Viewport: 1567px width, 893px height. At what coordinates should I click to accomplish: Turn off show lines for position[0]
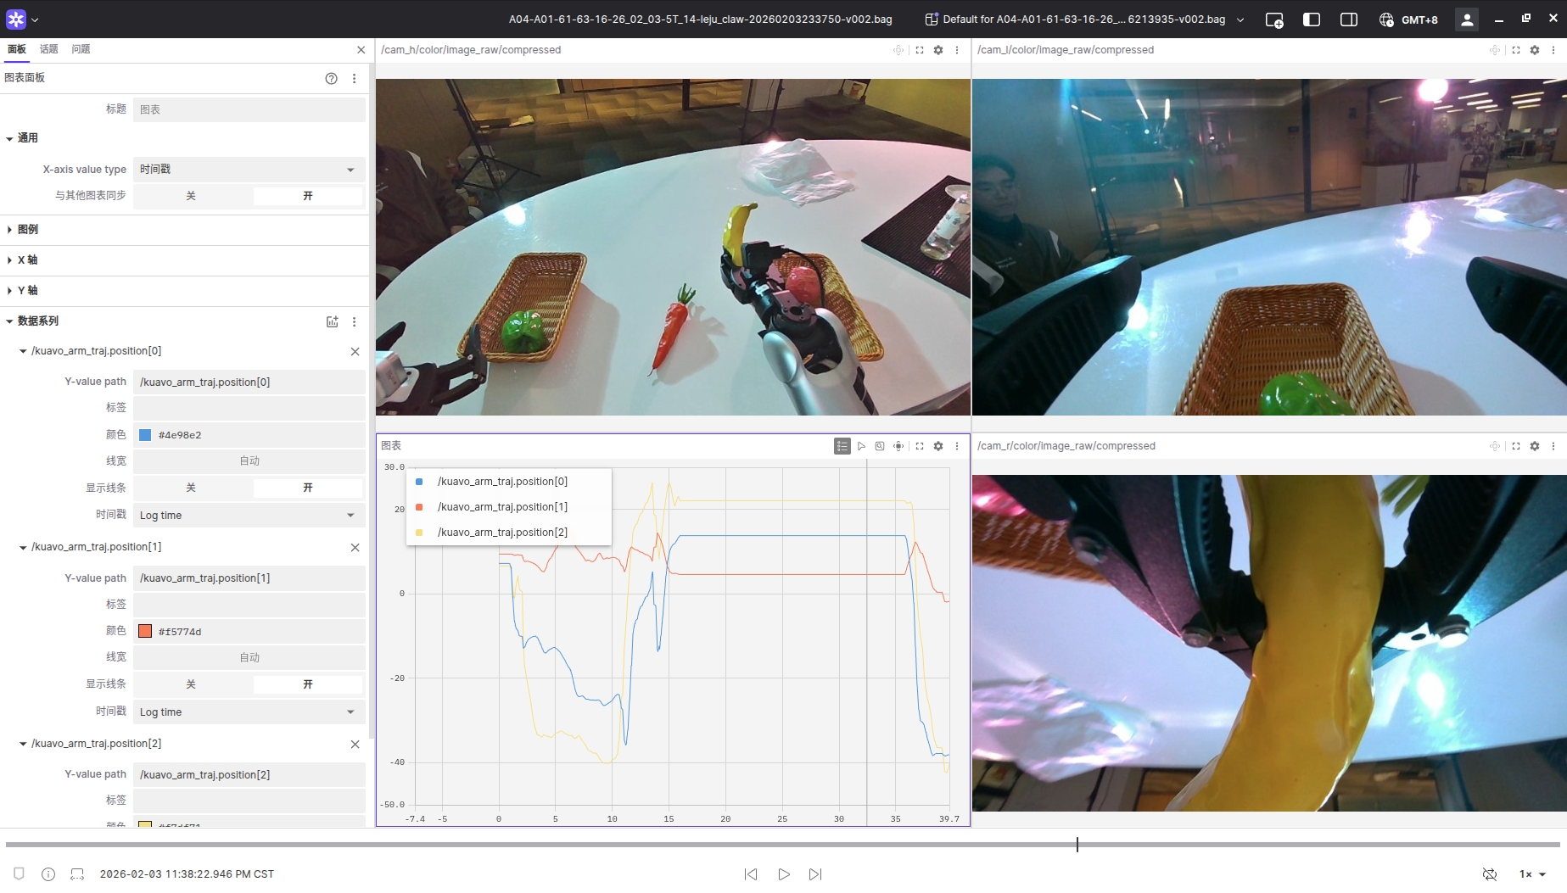[192, 488]
